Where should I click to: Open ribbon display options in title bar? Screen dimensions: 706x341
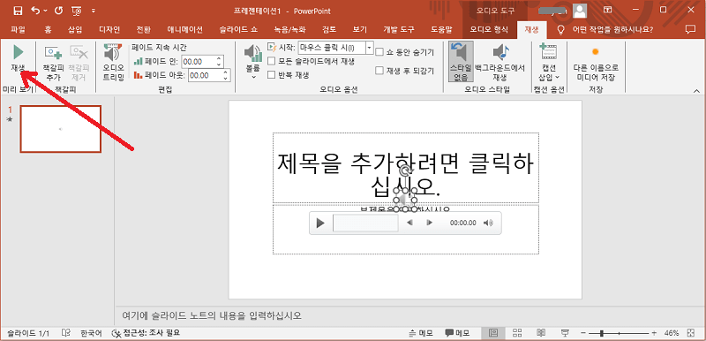click(x=608, y=10)
